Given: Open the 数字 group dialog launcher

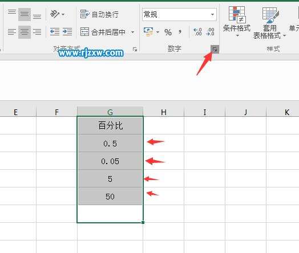Looking at the screenshot, I should [215, 50].
